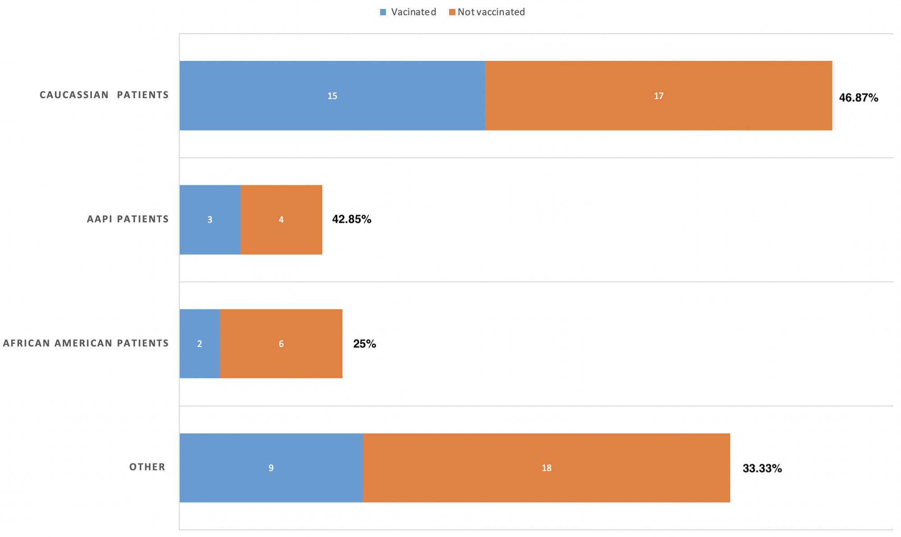Click the blue Vacinated legend swatch

[383, 12]
